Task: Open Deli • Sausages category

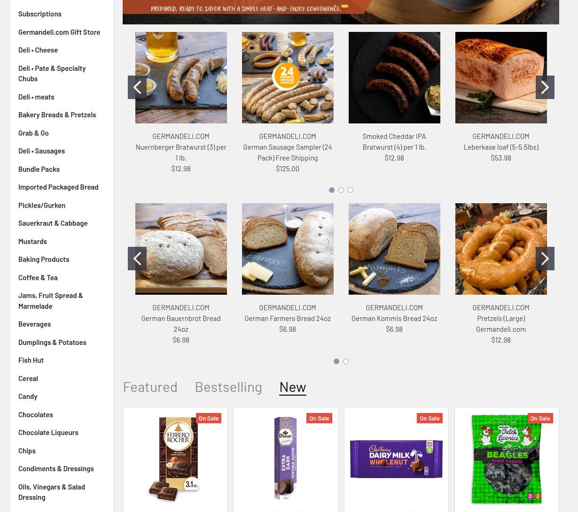Action: (x=41, y=151)
